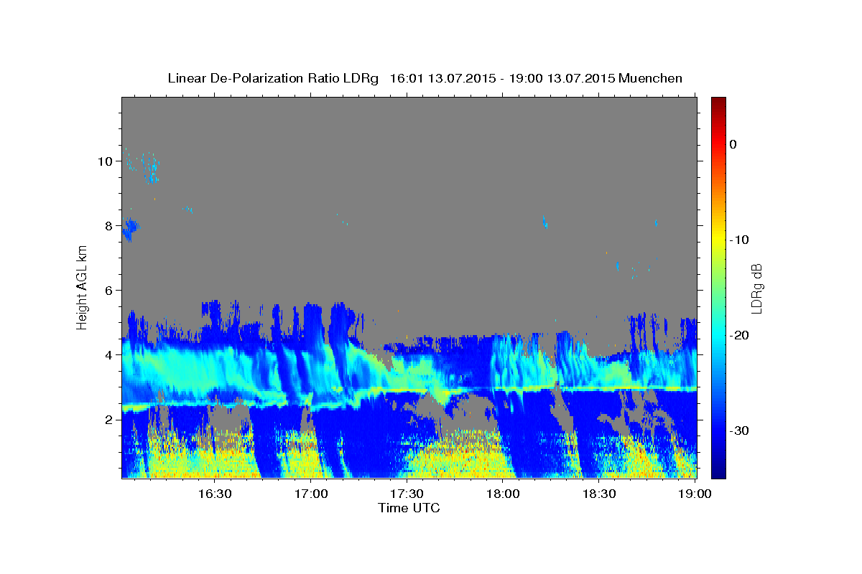Click the colorbar tick label -10
862x574 pixels.
[740, 240]
